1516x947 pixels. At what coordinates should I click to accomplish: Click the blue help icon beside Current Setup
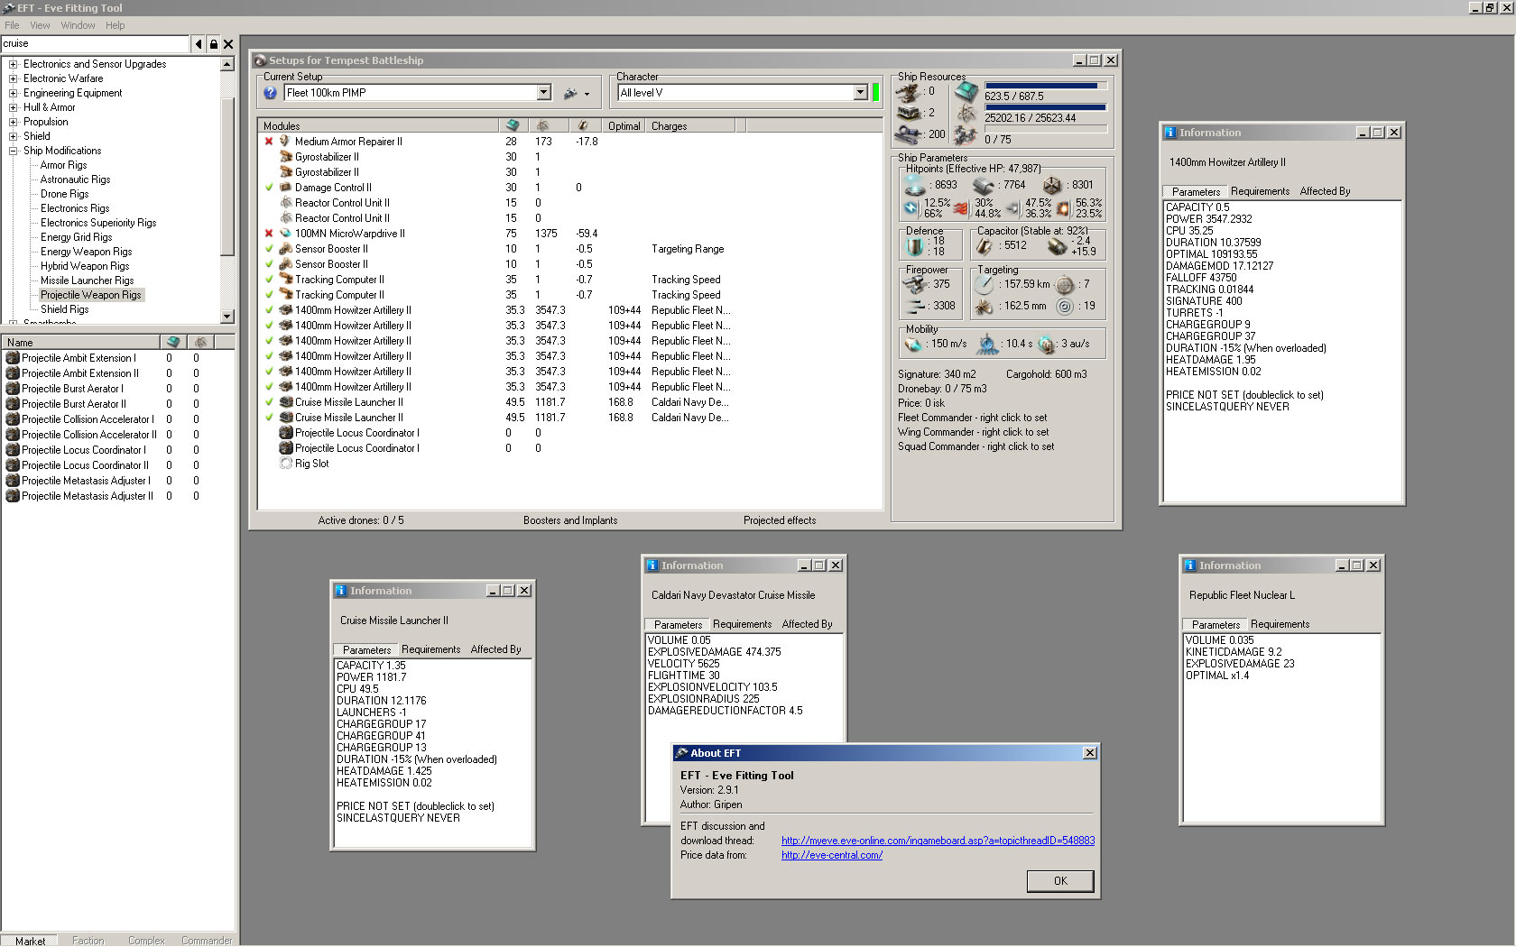[270, 93]
